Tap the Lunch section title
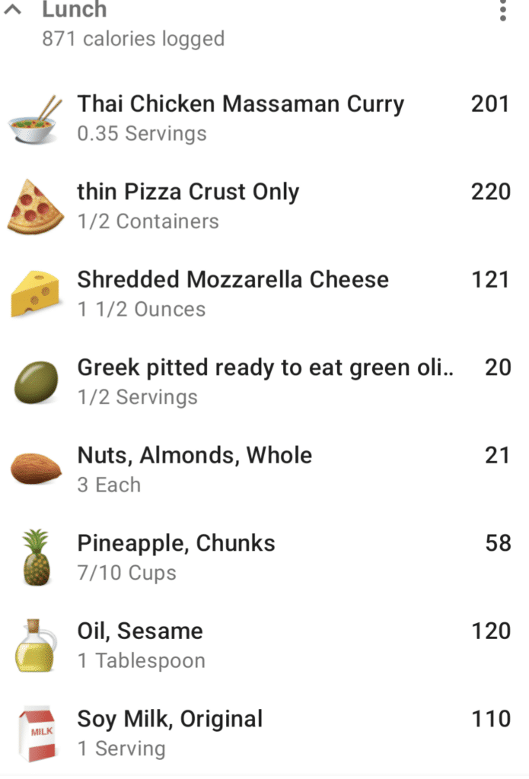 (75, 9)
